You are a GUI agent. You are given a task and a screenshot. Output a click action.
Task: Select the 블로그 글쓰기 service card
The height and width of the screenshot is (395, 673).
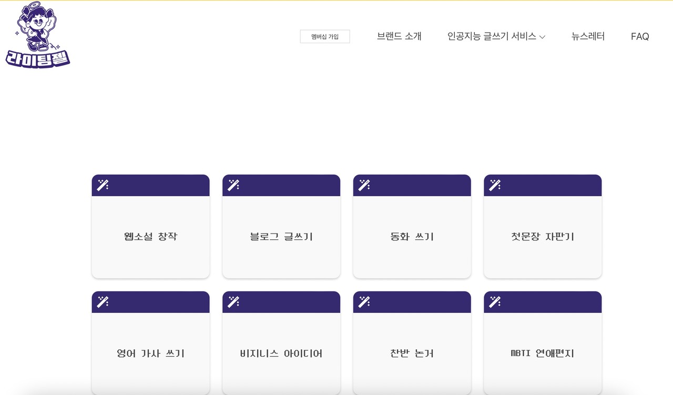[x=281, y=237]
